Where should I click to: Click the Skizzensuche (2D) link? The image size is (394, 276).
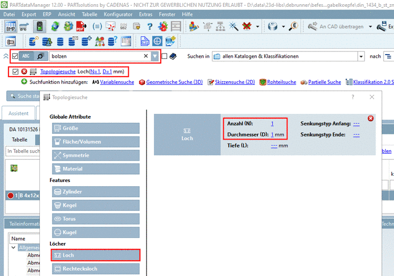(x=235, y=82)
